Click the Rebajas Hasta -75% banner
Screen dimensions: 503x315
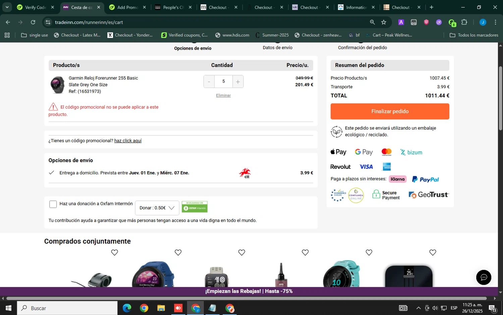(249, 291)
